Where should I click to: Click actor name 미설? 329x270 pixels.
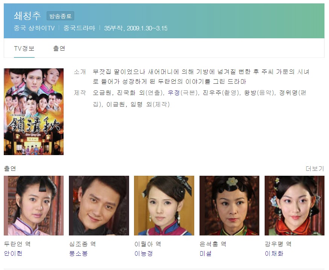(x=206, y=253)
